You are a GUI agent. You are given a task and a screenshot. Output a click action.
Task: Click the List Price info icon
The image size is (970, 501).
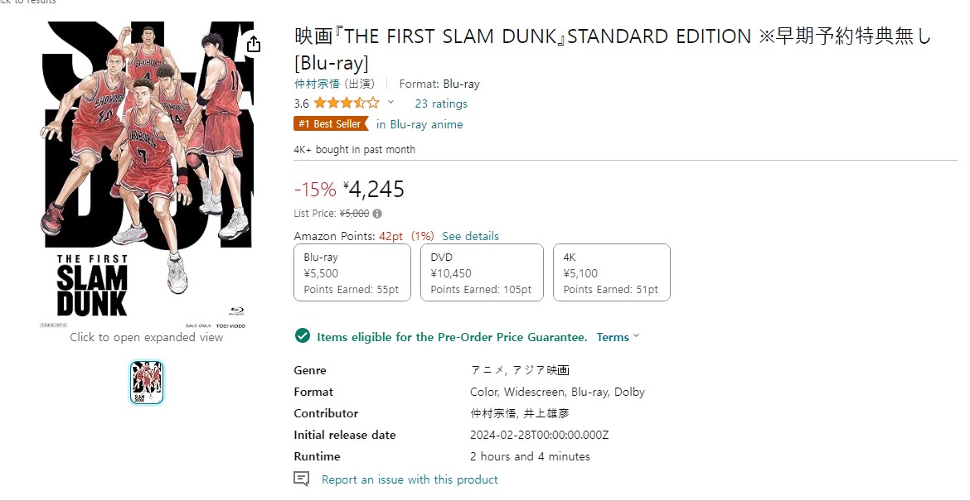pos(377,214)
